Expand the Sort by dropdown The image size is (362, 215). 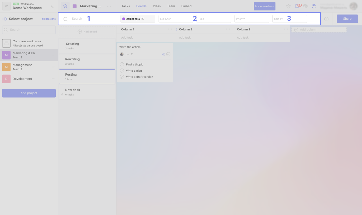point(289,19)
